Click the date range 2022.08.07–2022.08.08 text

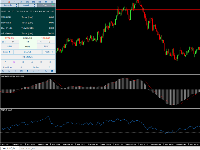tap(27, 11)
